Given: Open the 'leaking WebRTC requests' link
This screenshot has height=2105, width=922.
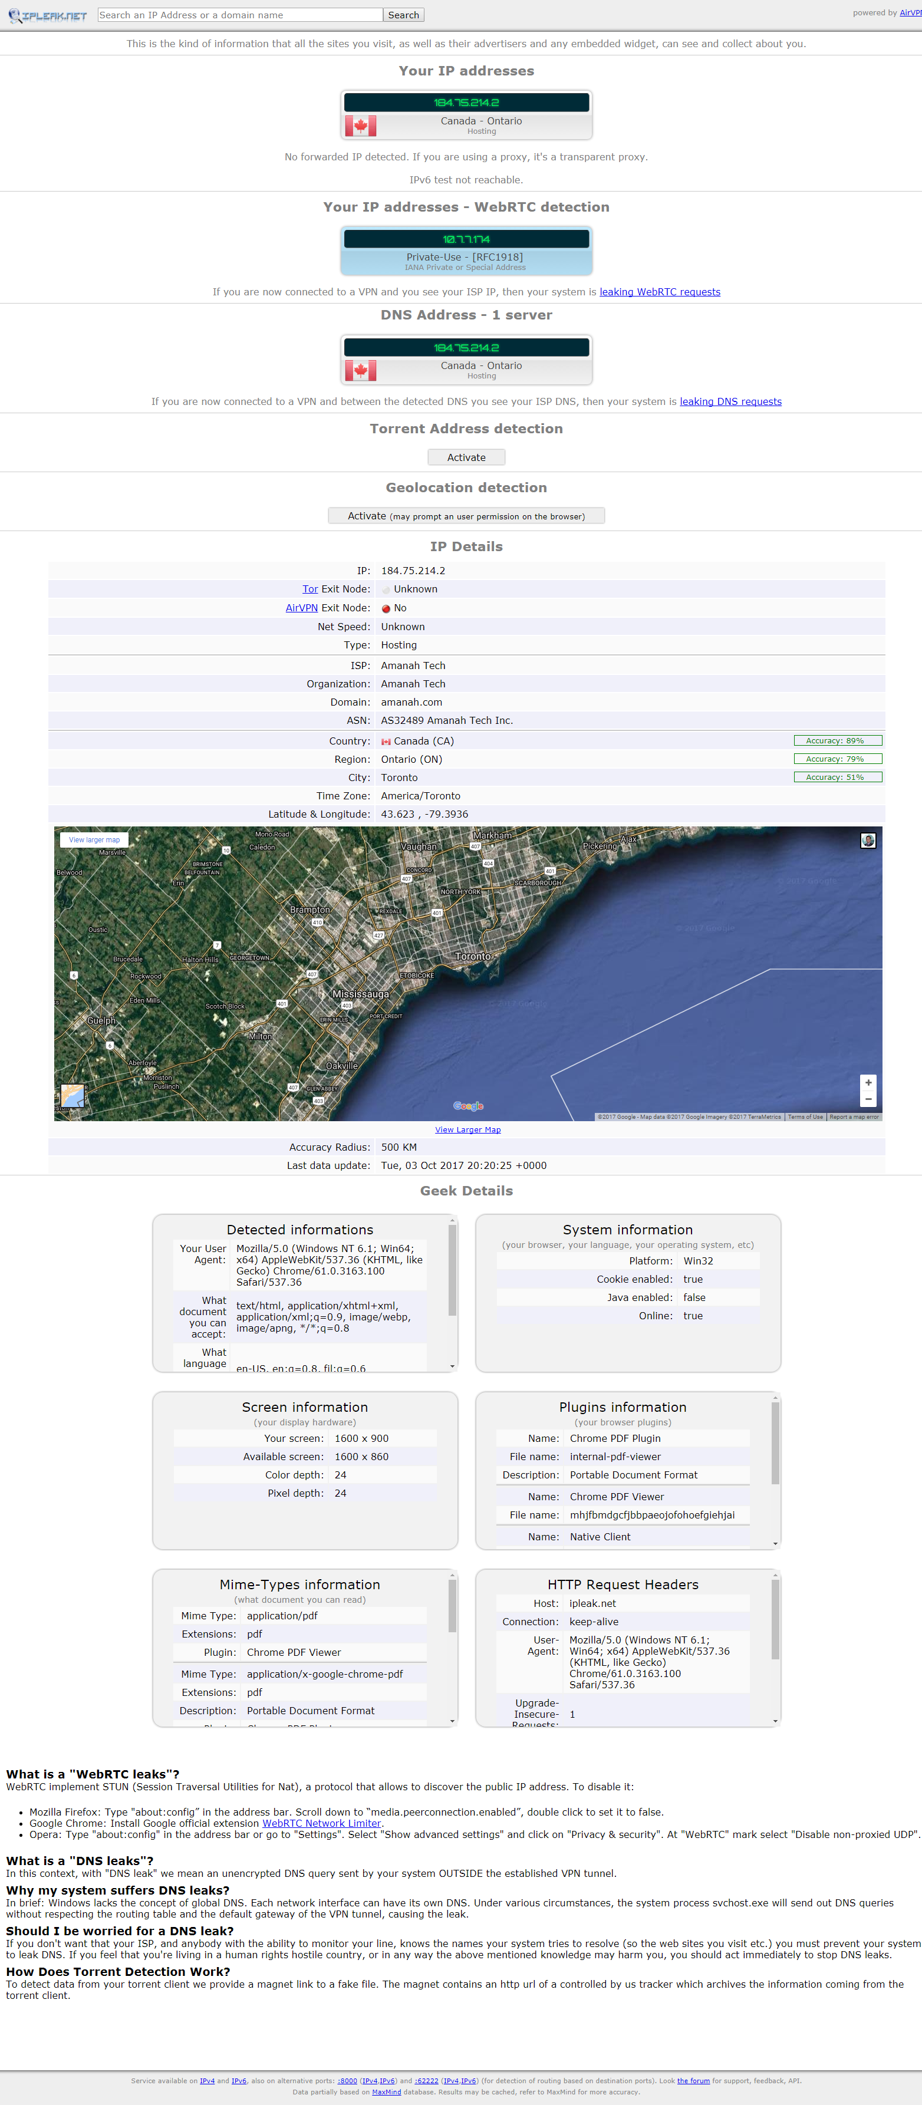Looking at the screenshot, I should click(660, 292).
